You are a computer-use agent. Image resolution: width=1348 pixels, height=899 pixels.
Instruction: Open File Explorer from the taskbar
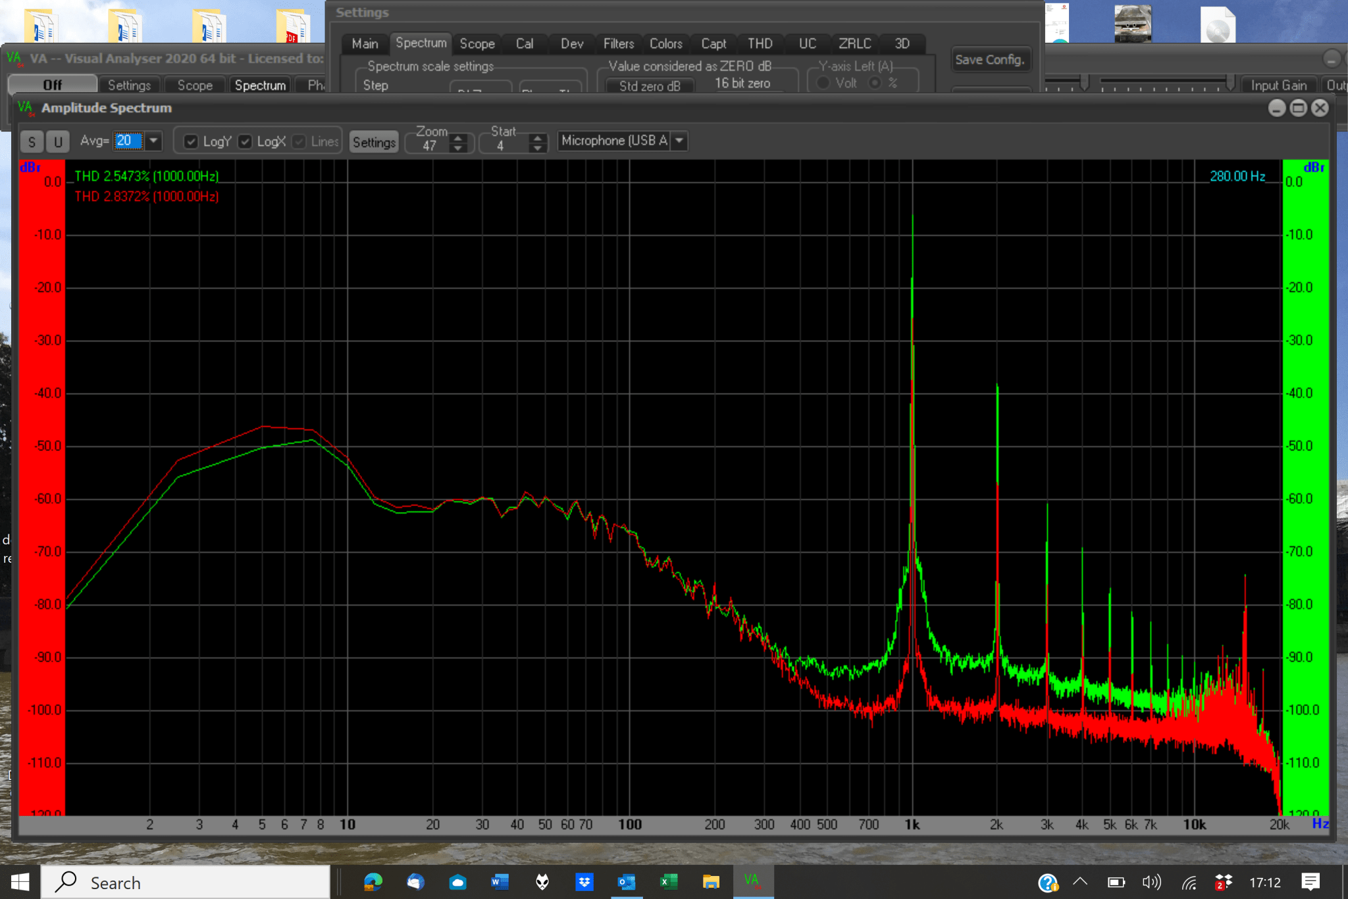point(711,882)
